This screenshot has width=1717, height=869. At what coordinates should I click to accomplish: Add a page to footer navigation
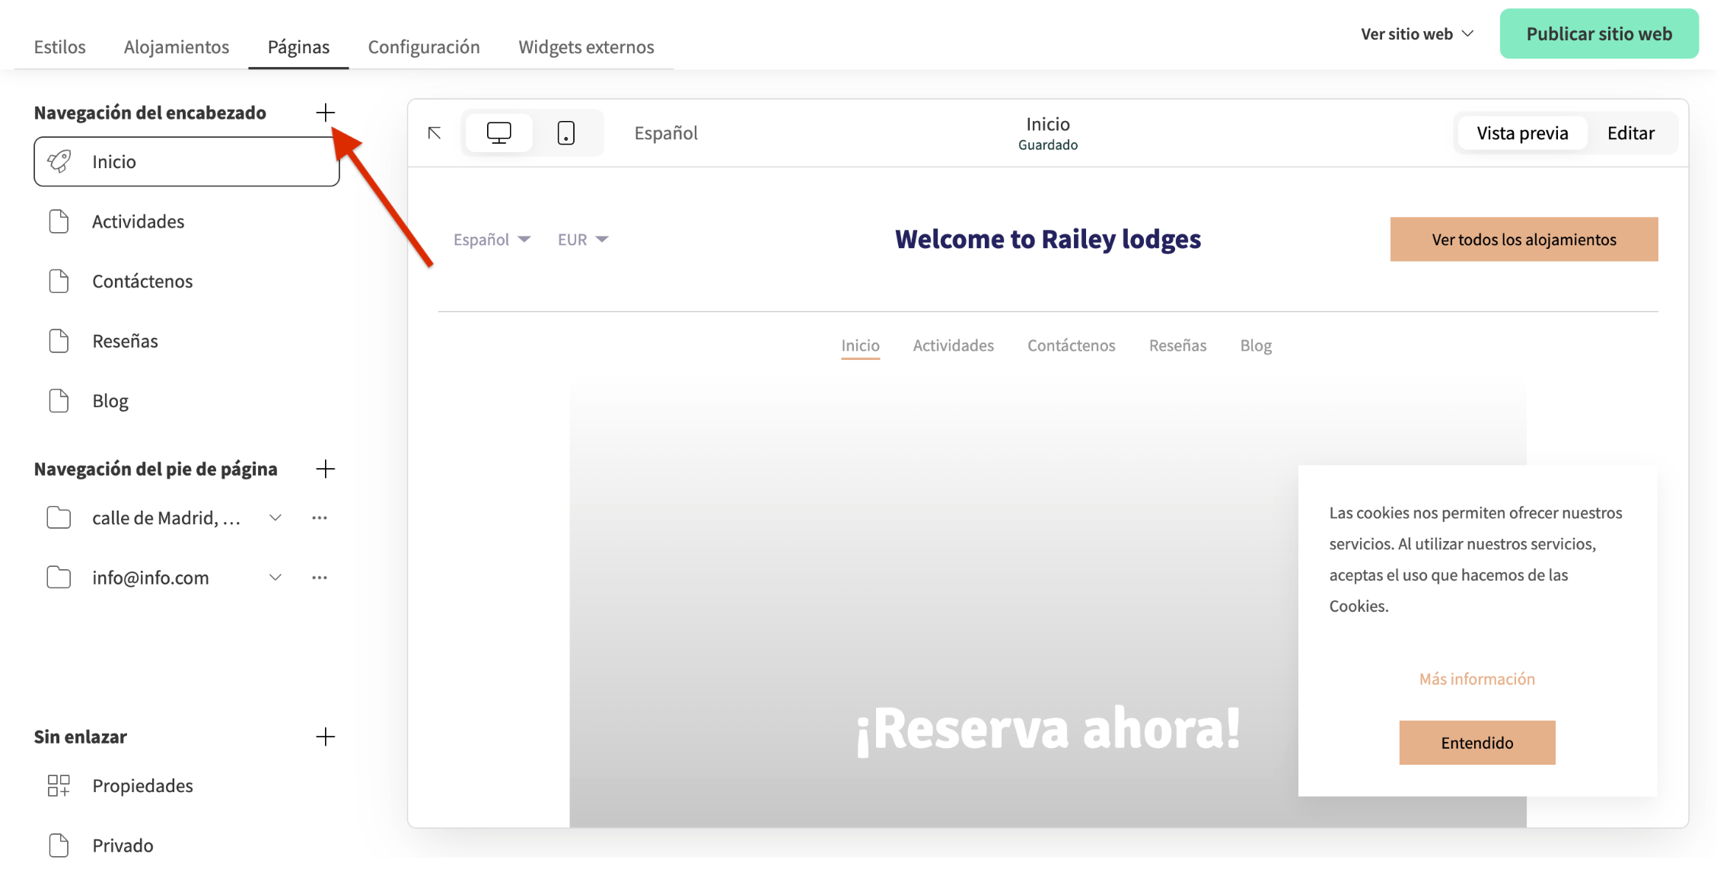click(x=326, y=469)
